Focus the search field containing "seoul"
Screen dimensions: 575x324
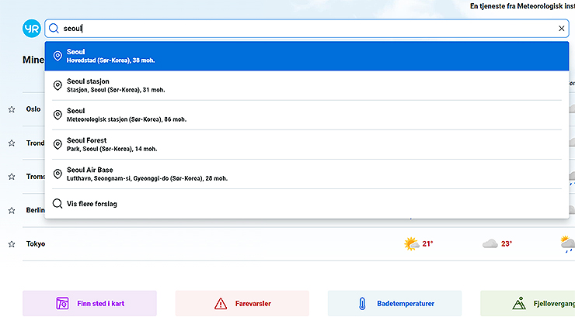[307, 28]
